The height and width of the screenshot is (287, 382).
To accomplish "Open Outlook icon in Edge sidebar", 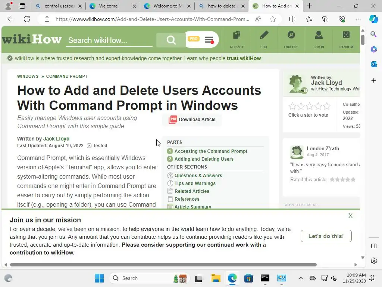I will [373, 64].
